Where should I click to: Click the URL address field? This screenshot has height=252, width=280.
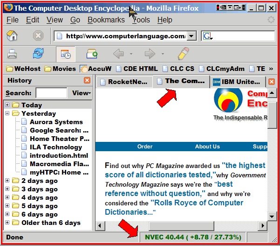point(125,36)
